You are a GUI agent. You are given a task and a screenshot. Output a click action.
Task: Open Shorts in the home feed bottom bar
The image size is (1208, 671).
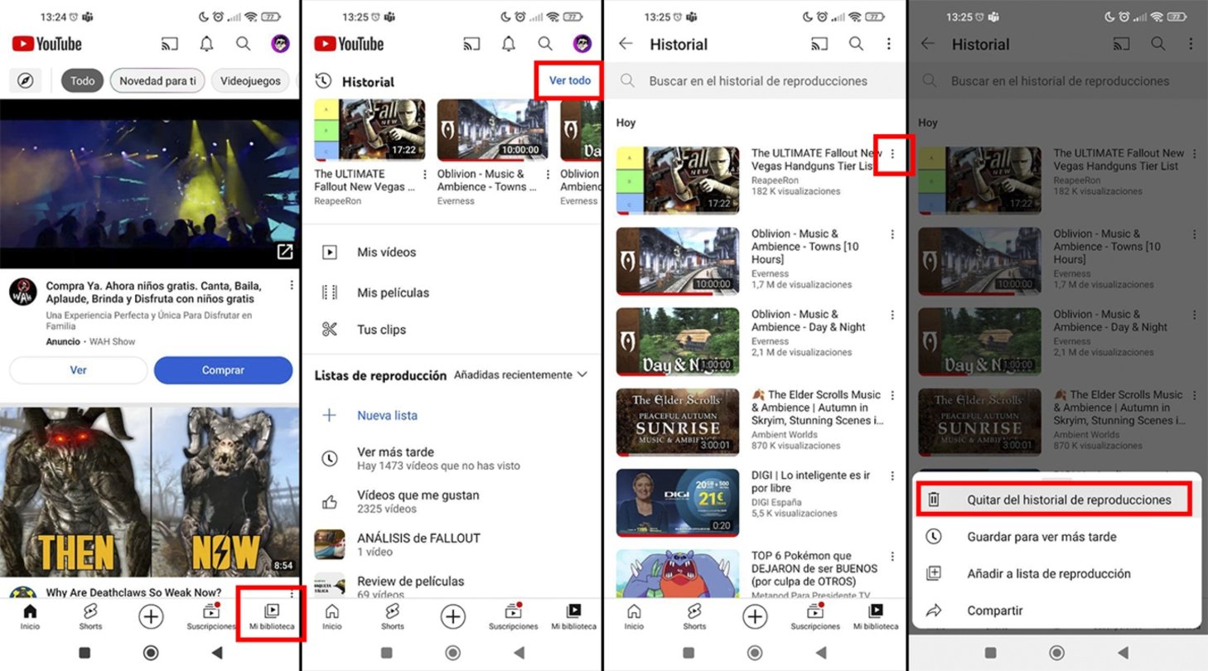click(x=90, y=617)
